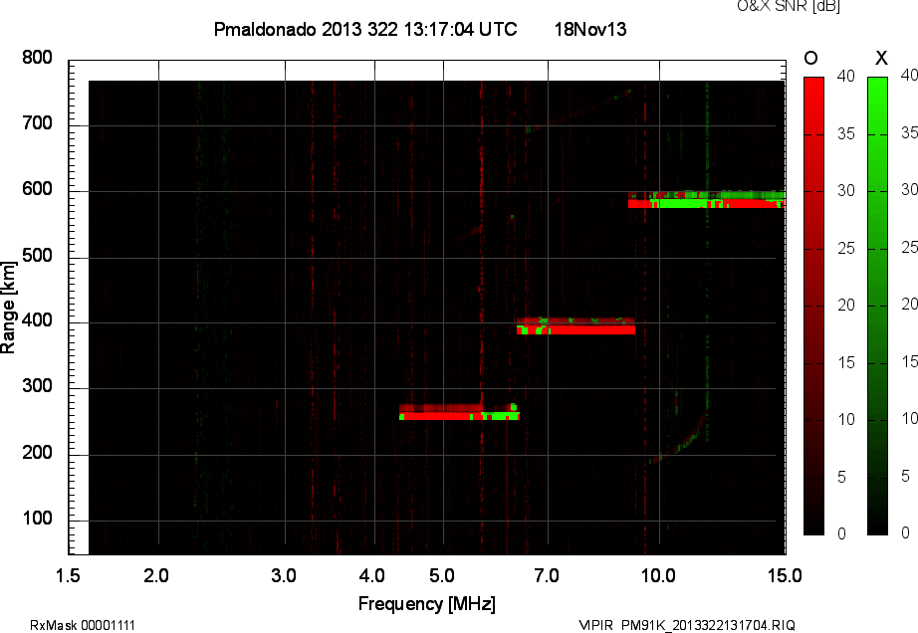Click the 'Range [km]' axis label
Viewport: 918px width, 633px height.
tap(8, 308)
